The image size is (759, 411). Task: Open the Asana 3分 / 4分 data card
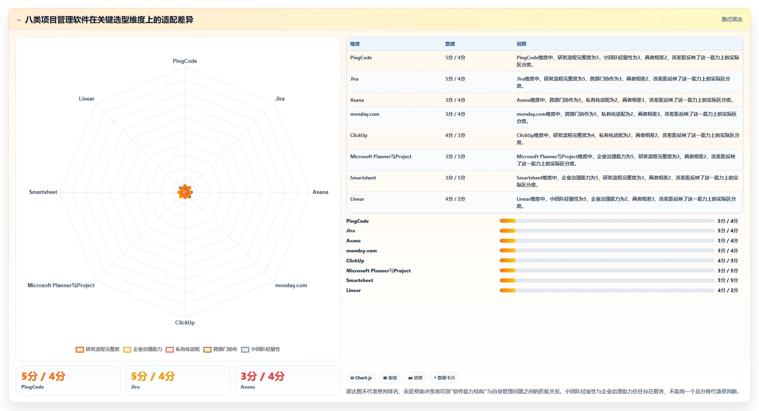pyautogui.click(x=287, y=380)
